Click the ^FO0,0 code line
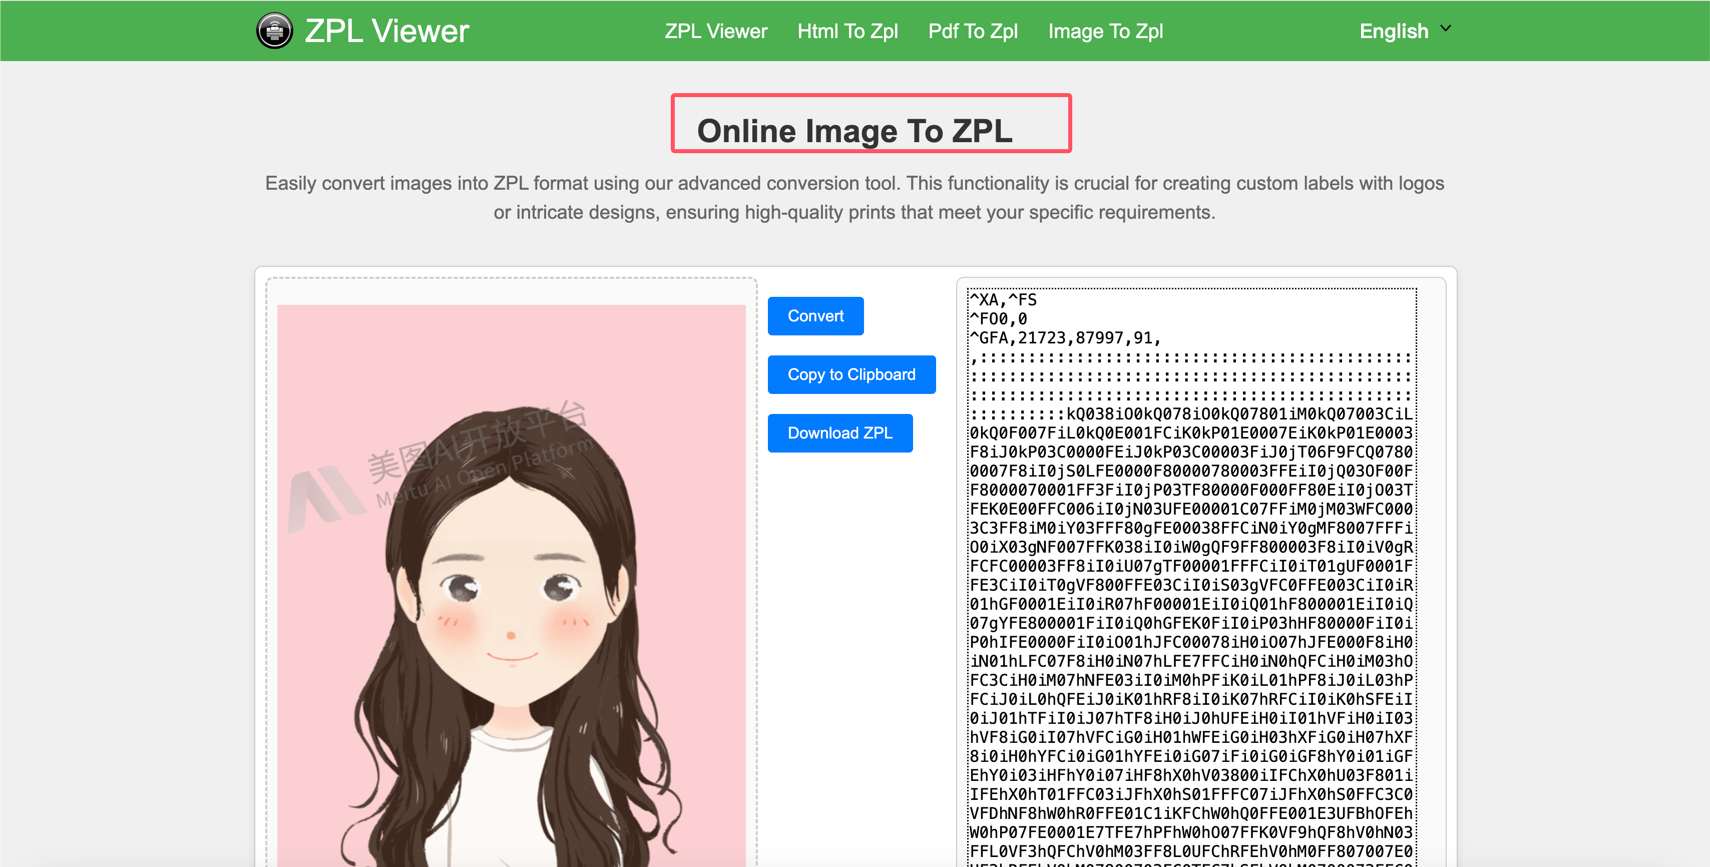Viewport: 1710px width, 867px height. click(x=998, y=319)
